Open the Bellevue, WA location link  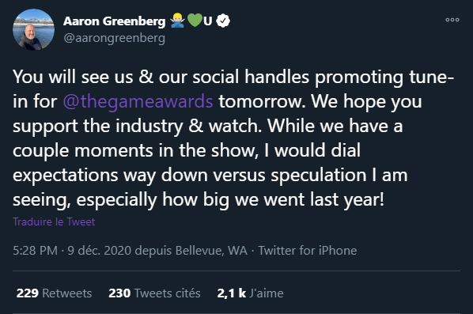pos(211,251)
